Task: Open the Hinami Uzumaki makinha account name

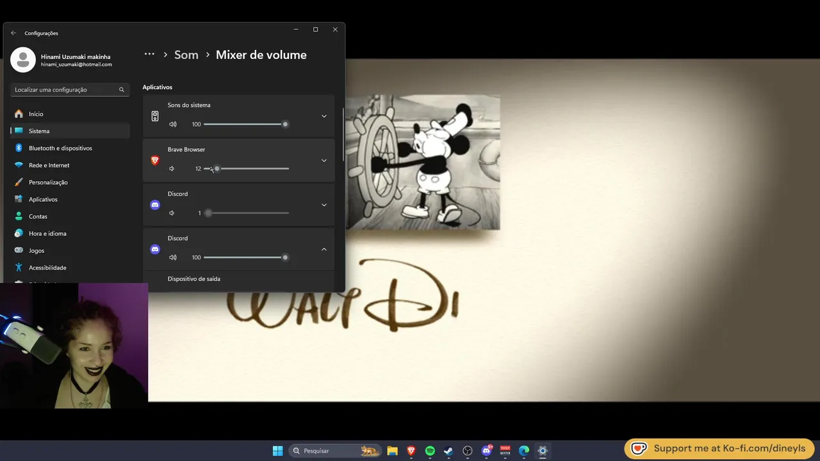Action: (x=76, y=56)
